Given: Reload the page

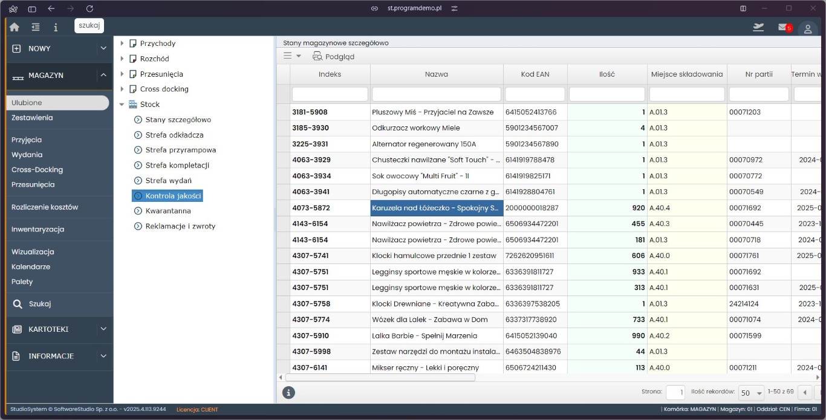Looking at the screenshot, I should pos(89,8).
